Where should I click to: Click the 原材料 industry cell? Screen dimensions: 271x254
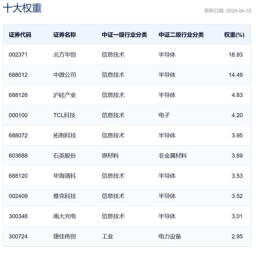[x=110, y=156]
